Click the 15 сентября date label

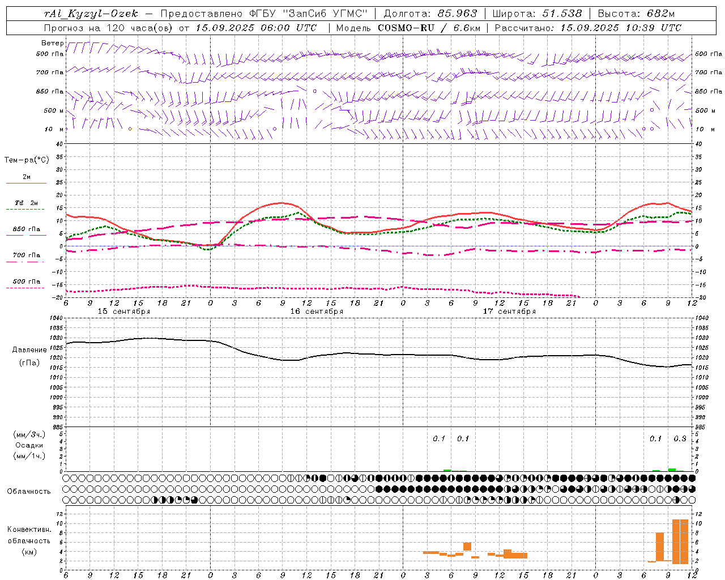point(124,312)
